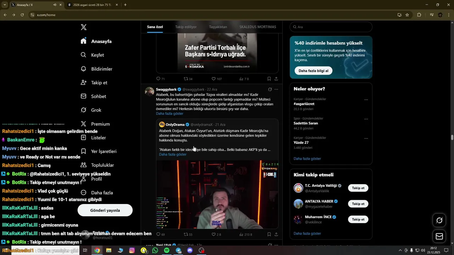The width and height of the screenshot is (454, 255).
Task: Open Chrome extensions puzzle icon
Action: [419, 15]
